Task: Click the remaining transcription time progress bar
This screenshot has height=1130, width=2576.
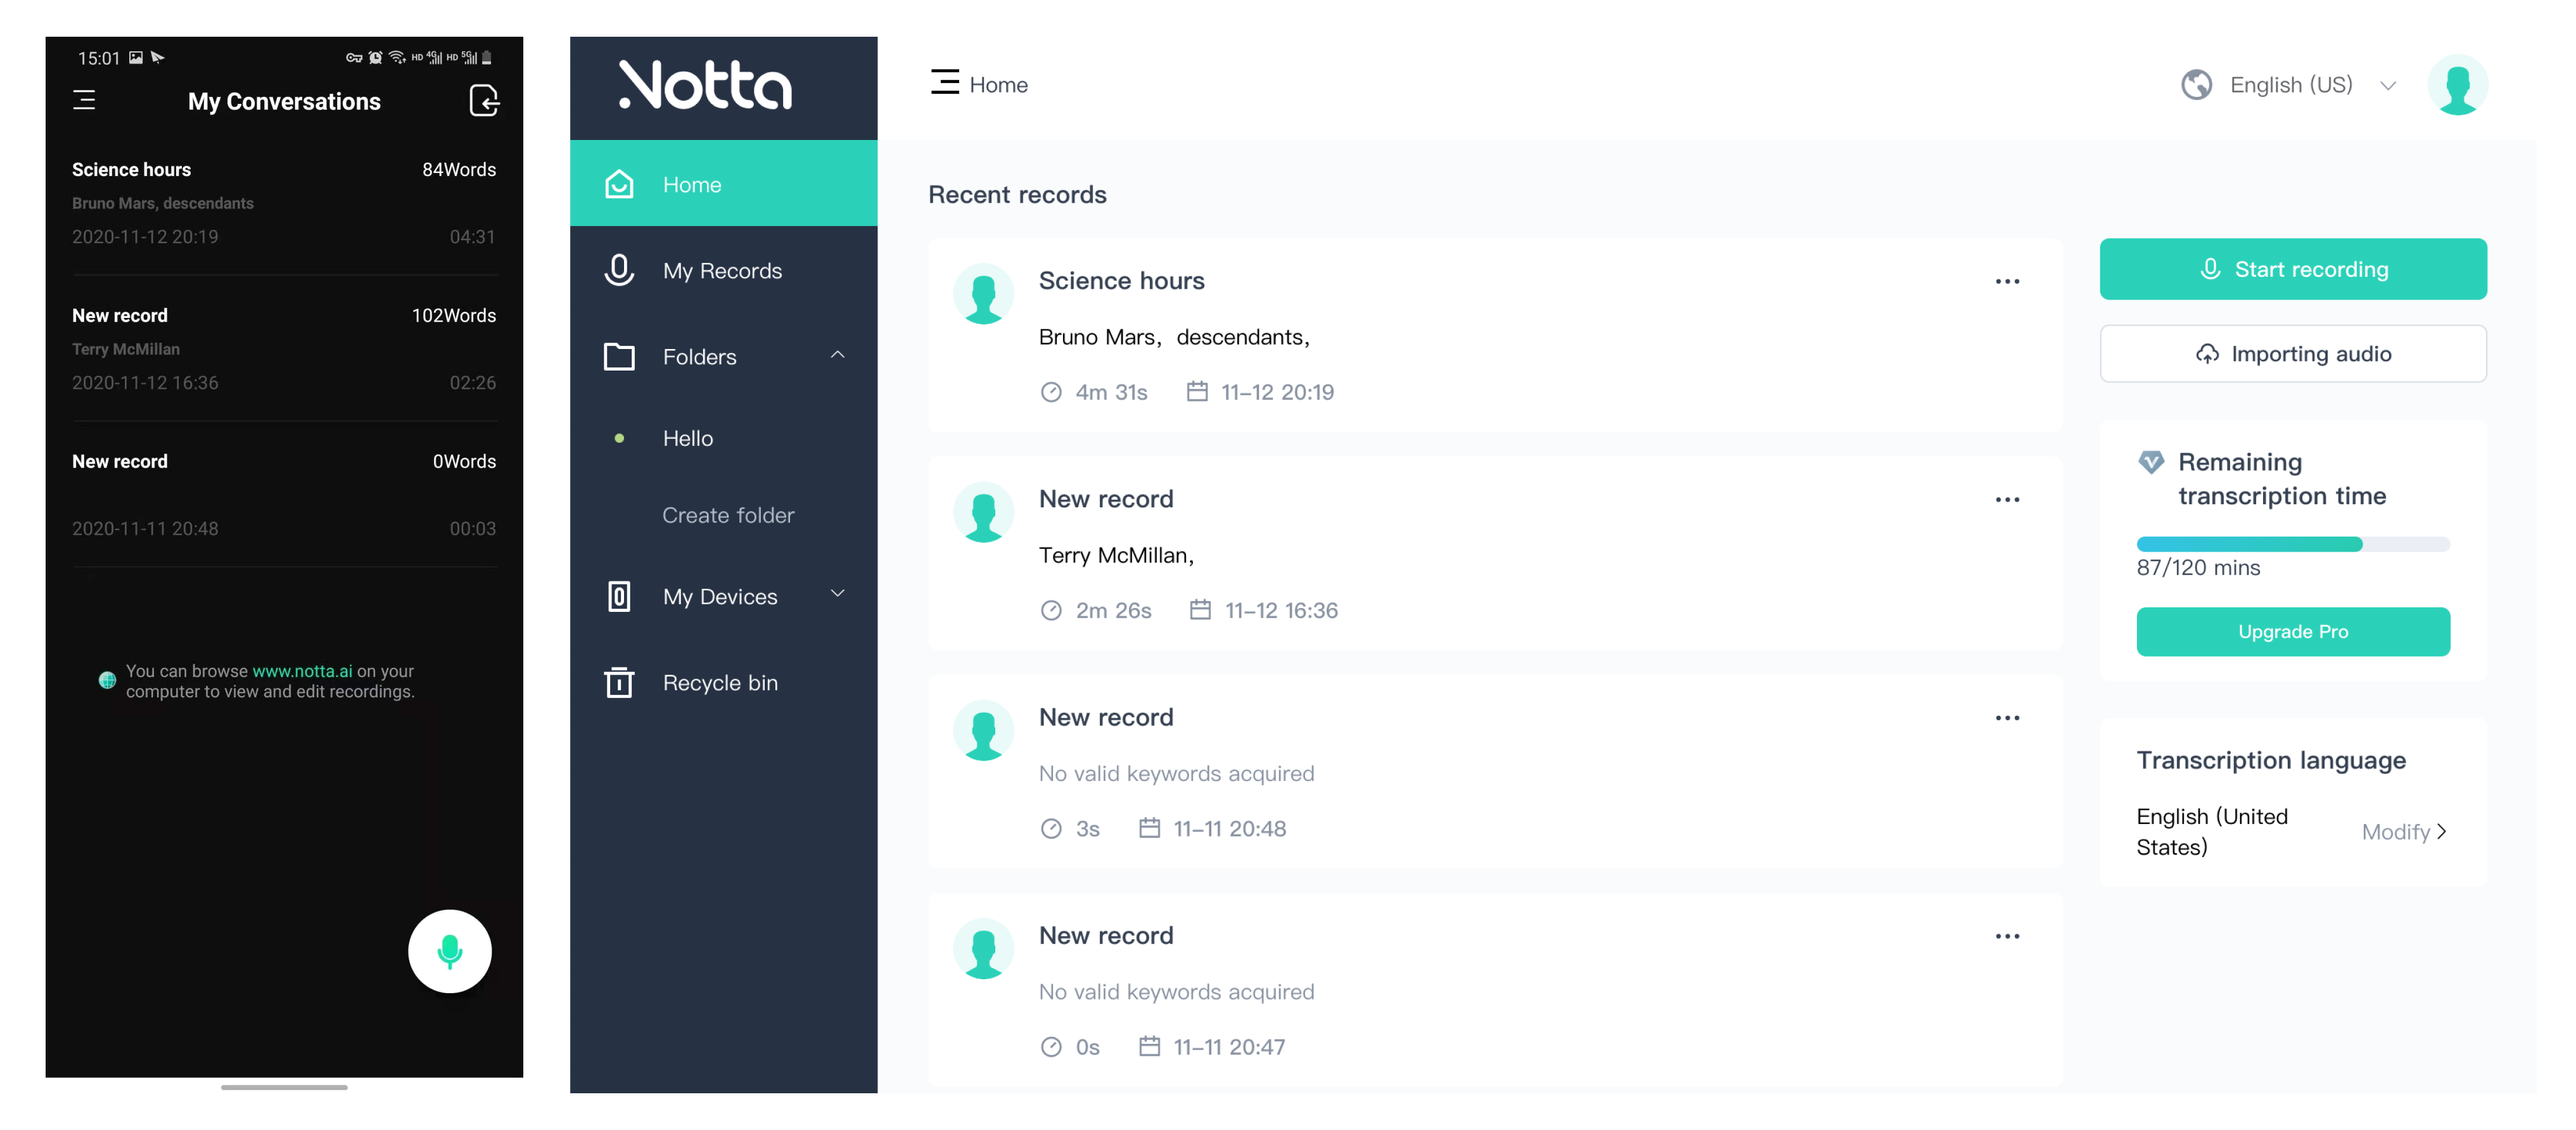Action: click(2292, 545)
